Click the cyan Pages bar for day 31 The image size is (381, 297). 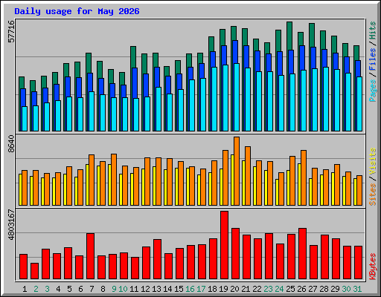coord(359,104)
